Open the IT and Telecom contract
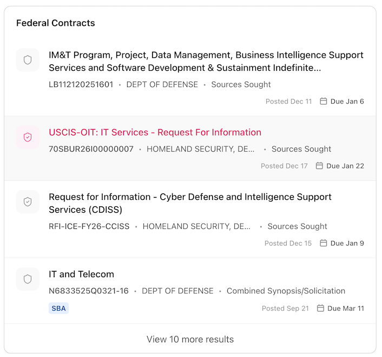 pos(81,274)
